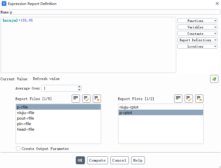Deselect all shown Report Plots icon

click(x=199, y=99)
